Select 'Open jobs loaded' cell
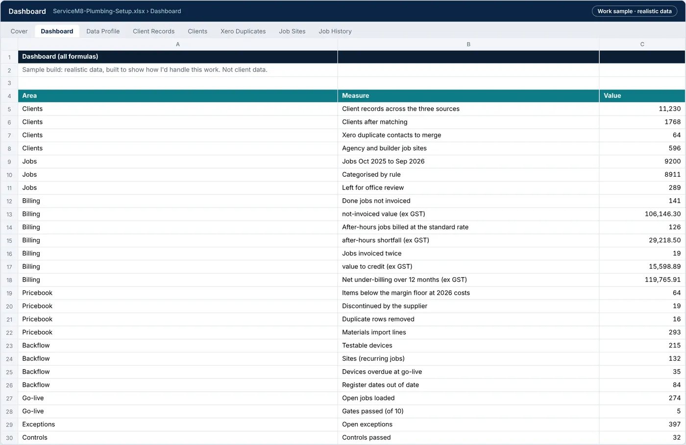The width and height of the screenshot is (686, 445). (468, 398)
